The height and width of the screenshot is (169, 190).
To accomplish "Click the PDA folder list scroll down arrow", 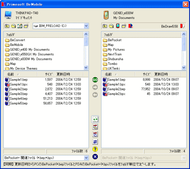I will click(x=184, y=67).
